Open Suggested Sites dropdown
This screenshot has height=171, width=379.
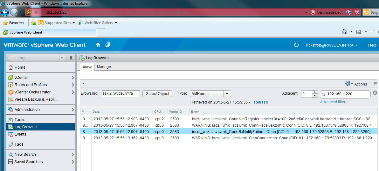(57, 23)
